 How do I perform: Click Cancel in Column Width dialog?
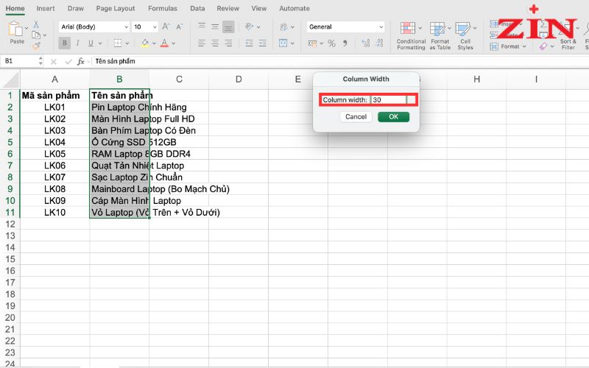356,117
